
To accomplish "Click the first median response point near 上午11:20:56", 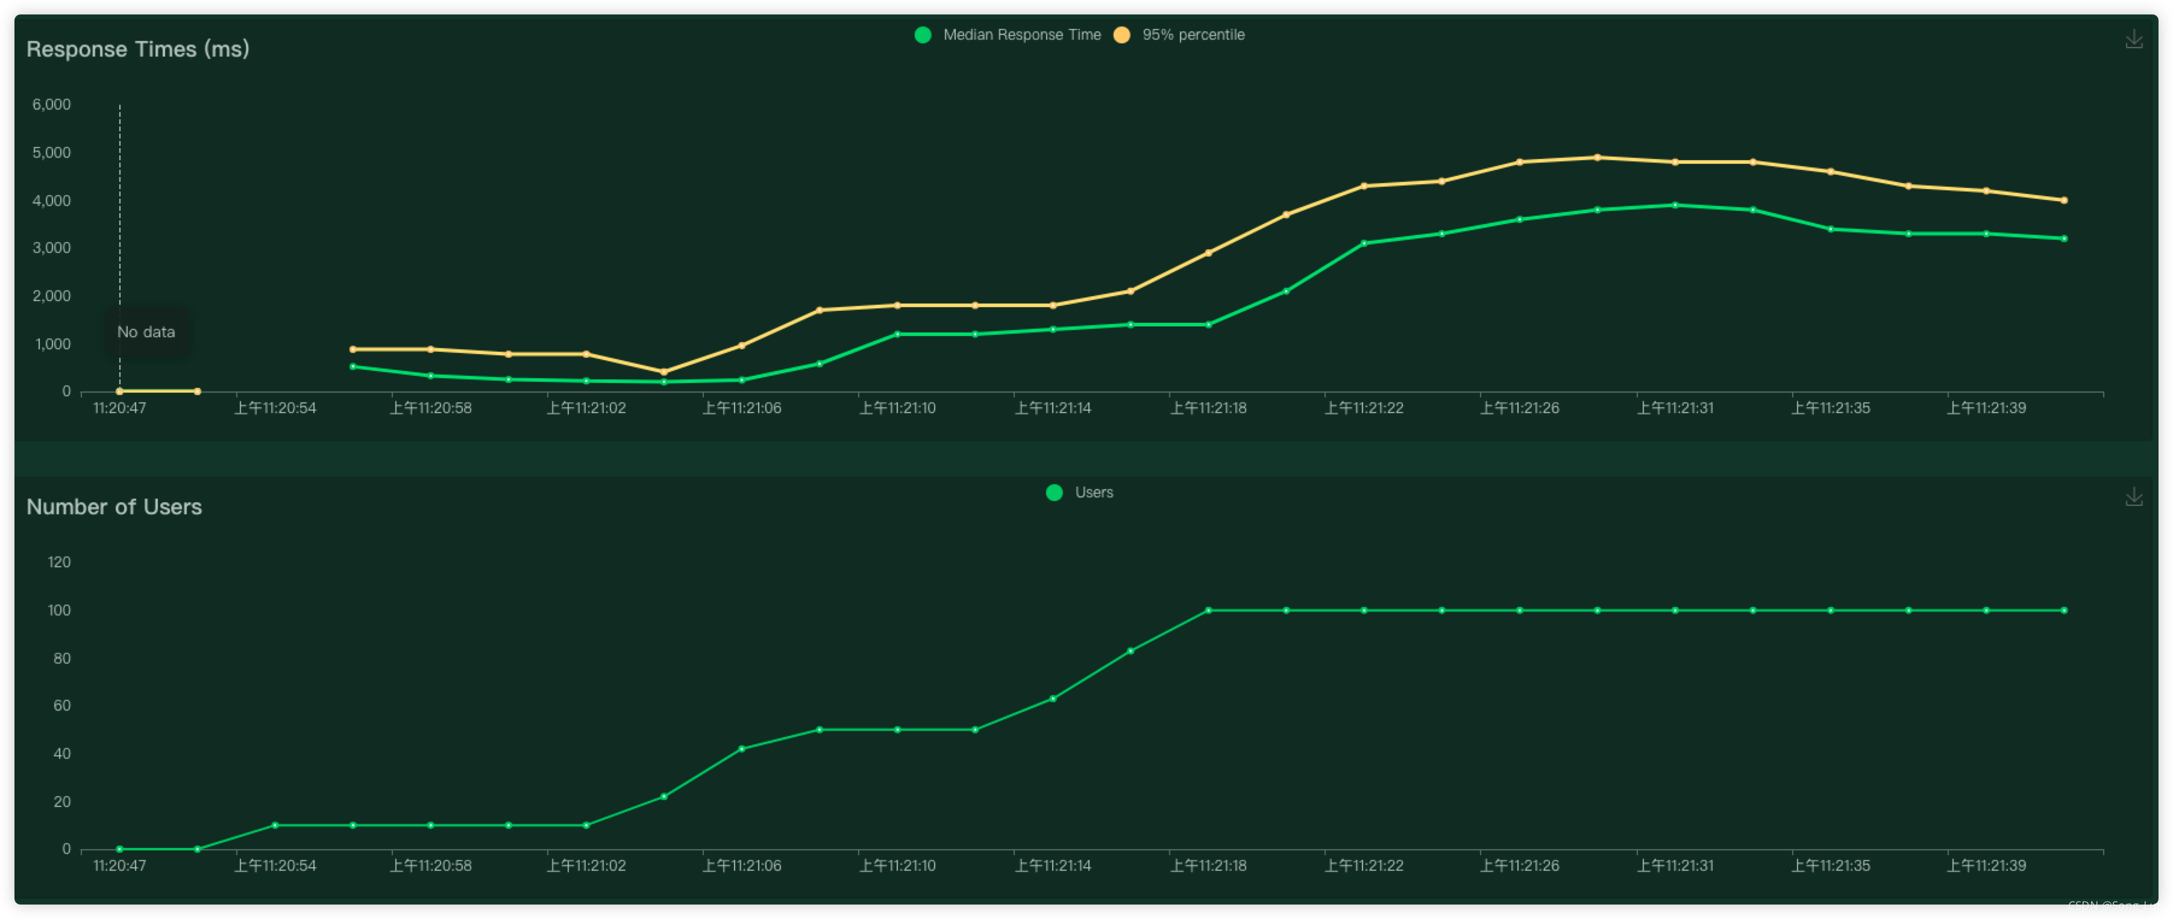I will [x=353, y=367].
